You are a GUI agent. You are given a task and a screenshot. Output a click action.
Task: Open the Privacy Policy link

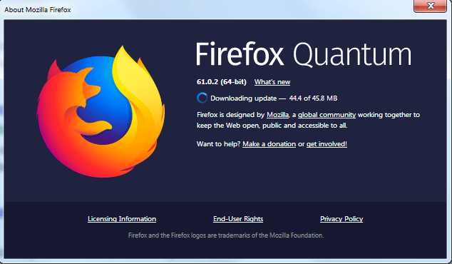click(341, 219)
